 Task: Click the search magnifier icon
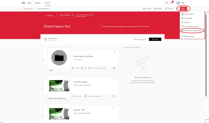[166, 3]
